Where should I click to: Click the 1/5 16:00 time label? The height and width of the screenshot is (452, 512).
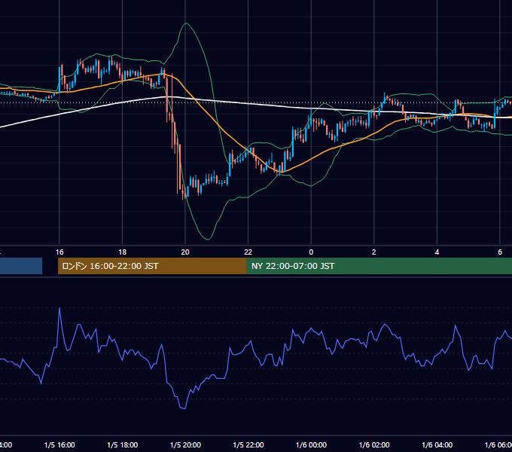(59, 444)
